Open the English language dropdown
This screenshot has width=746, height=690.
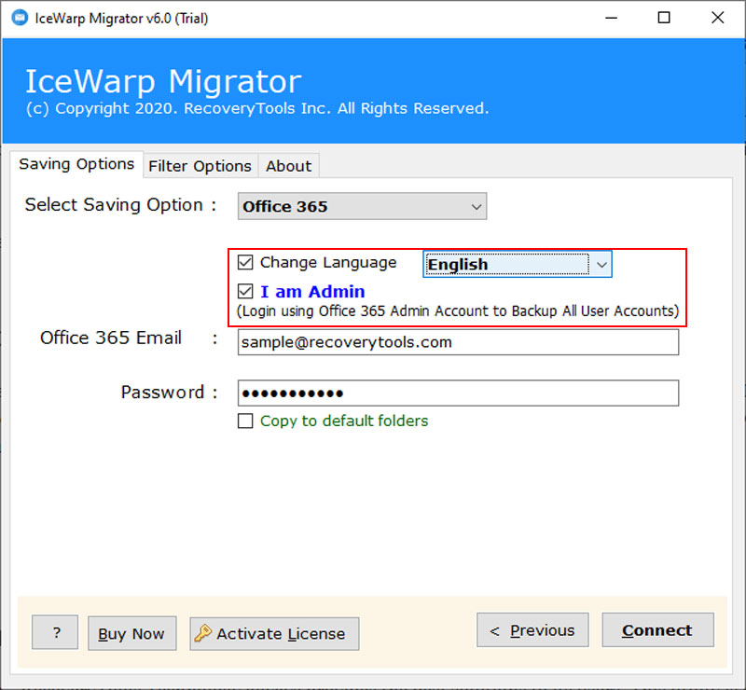pyautogui.click(x=518, y=264)
